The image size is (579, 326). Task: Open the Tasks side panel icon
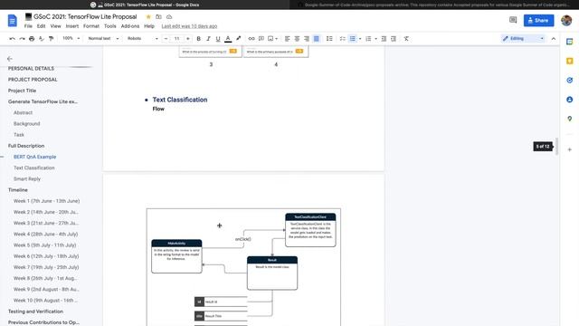pos(570,81)
